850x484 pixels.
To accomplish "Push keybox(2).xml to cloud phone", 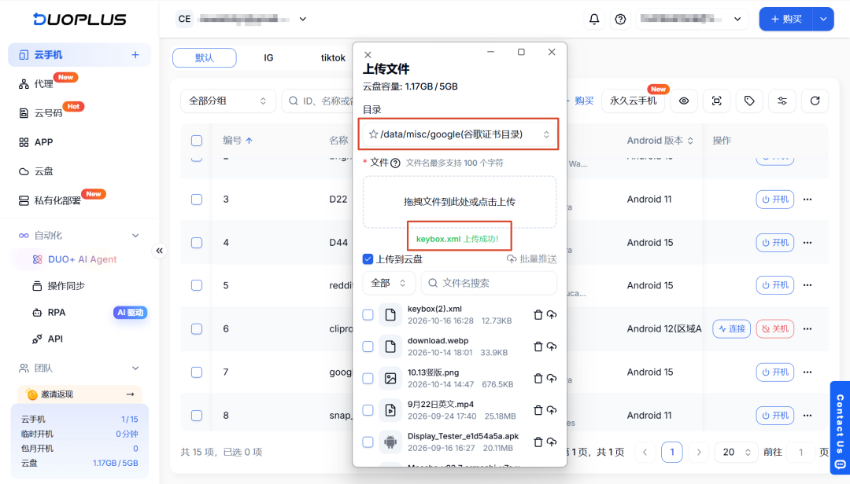I will (552, 314).
